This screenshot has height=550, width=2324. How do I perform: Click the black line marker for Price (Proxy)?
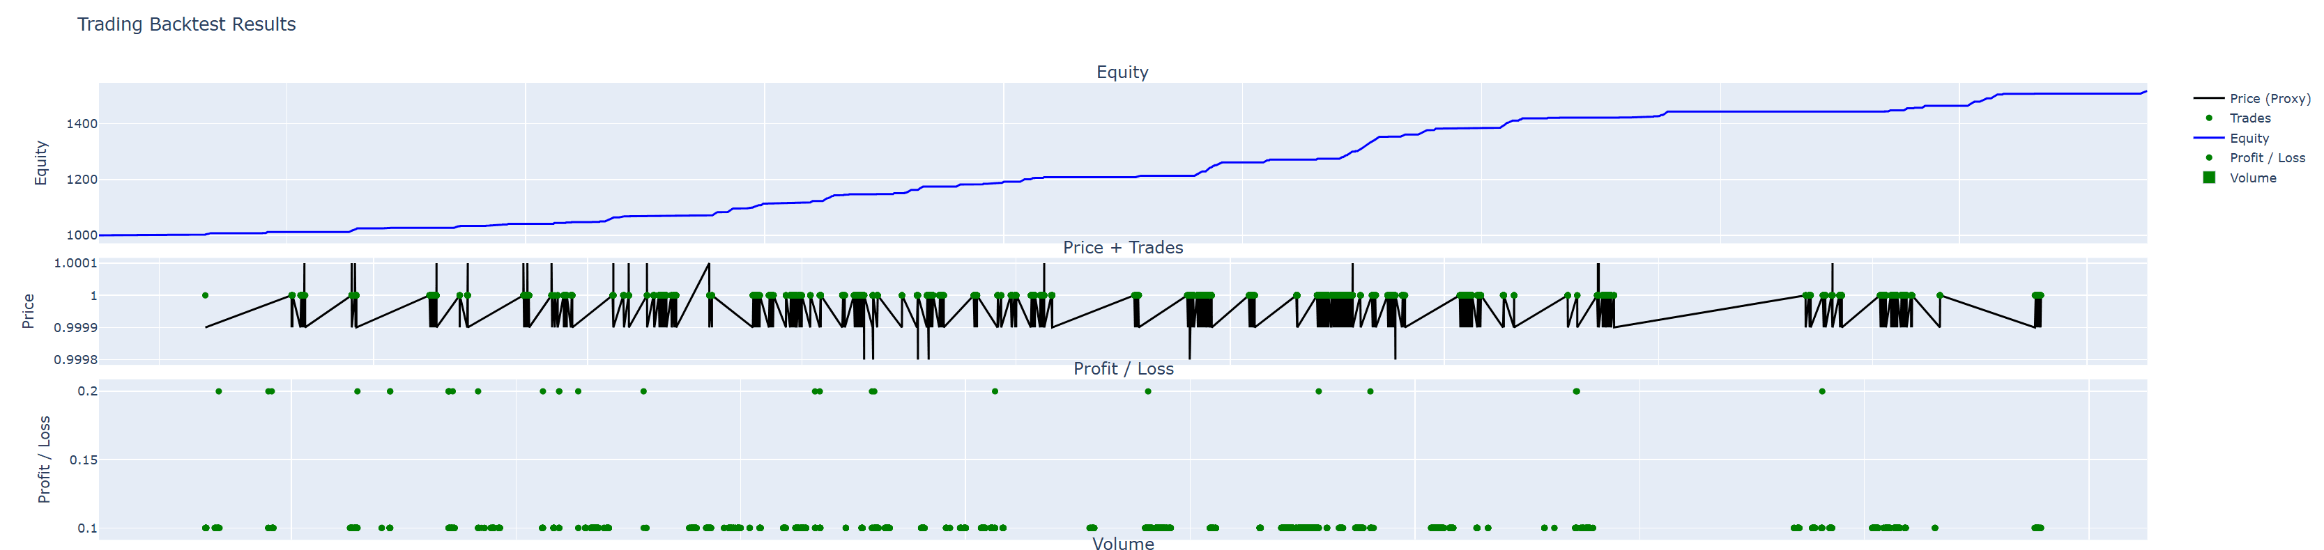[x=2208, y=98]
